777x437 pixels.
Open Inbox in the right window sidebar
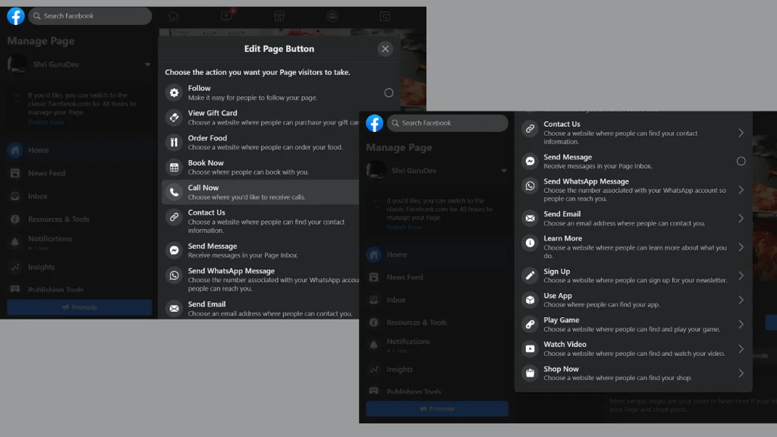click(x=437, y=300)
